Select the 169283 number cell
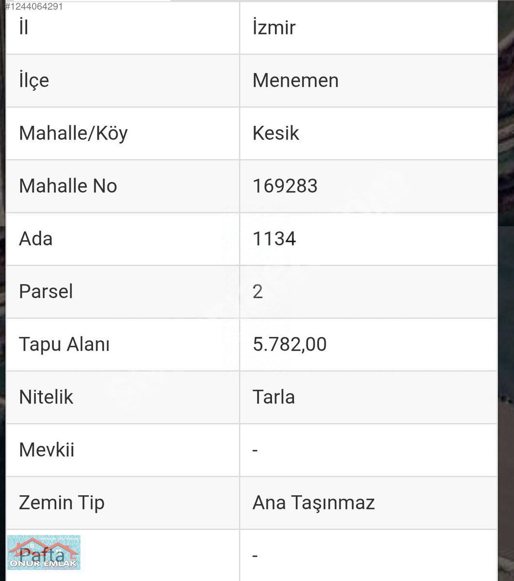This screenshot has width=514, height=581. pyautogui.click(x=285, y=186)
